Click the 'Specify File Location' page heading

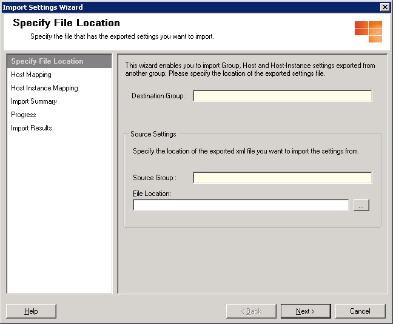click(67, 23)
